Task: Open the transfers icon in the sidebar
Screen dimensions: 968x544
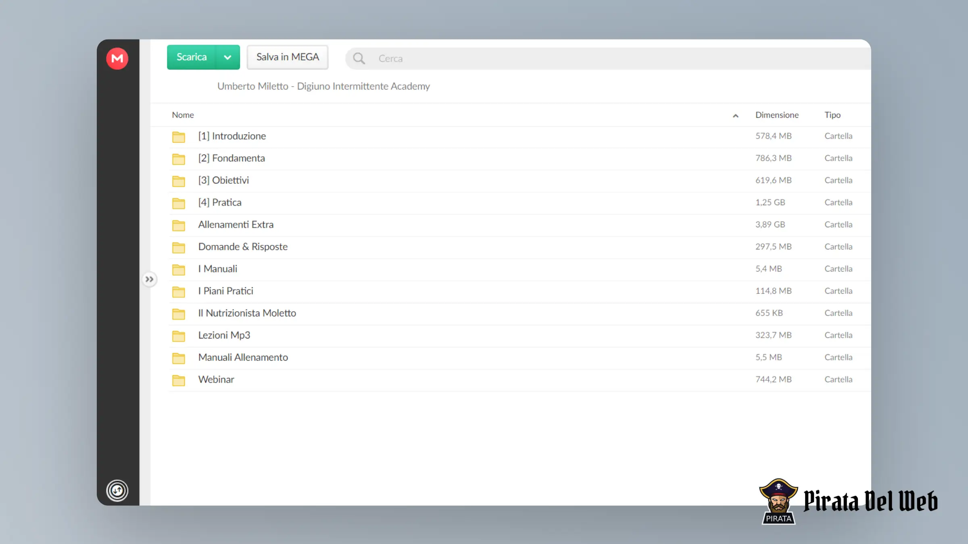Action: pyautogui.click(x=117, y=490)
